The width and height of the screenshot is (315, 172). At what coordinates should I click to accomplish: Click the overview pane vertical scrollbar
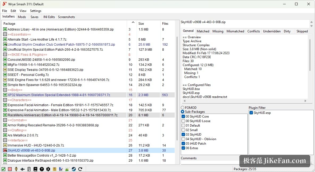pyautogui.click(x=310, y=55)
